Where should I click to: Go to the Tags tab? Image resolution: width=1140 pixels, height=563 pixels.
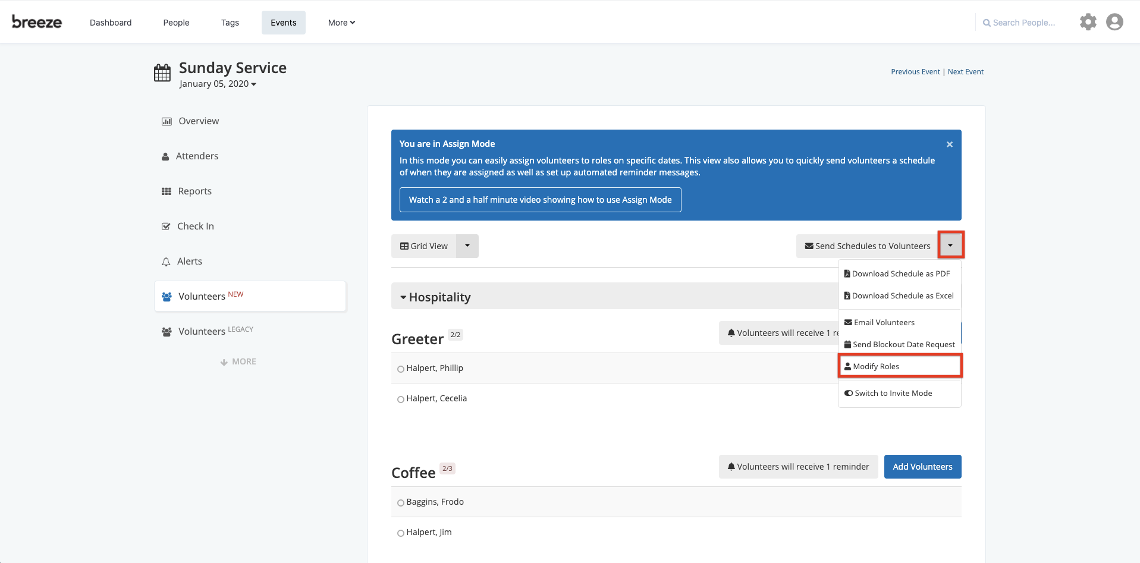pos(230,23)
